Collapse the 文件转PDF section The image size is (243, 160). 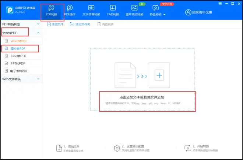[x=21, y=33]
